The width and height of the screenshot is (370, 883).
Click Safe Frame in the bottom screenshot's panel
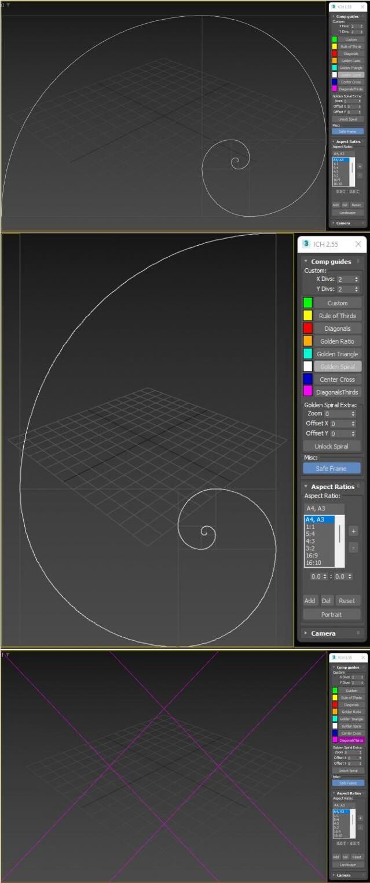(348, 783)
